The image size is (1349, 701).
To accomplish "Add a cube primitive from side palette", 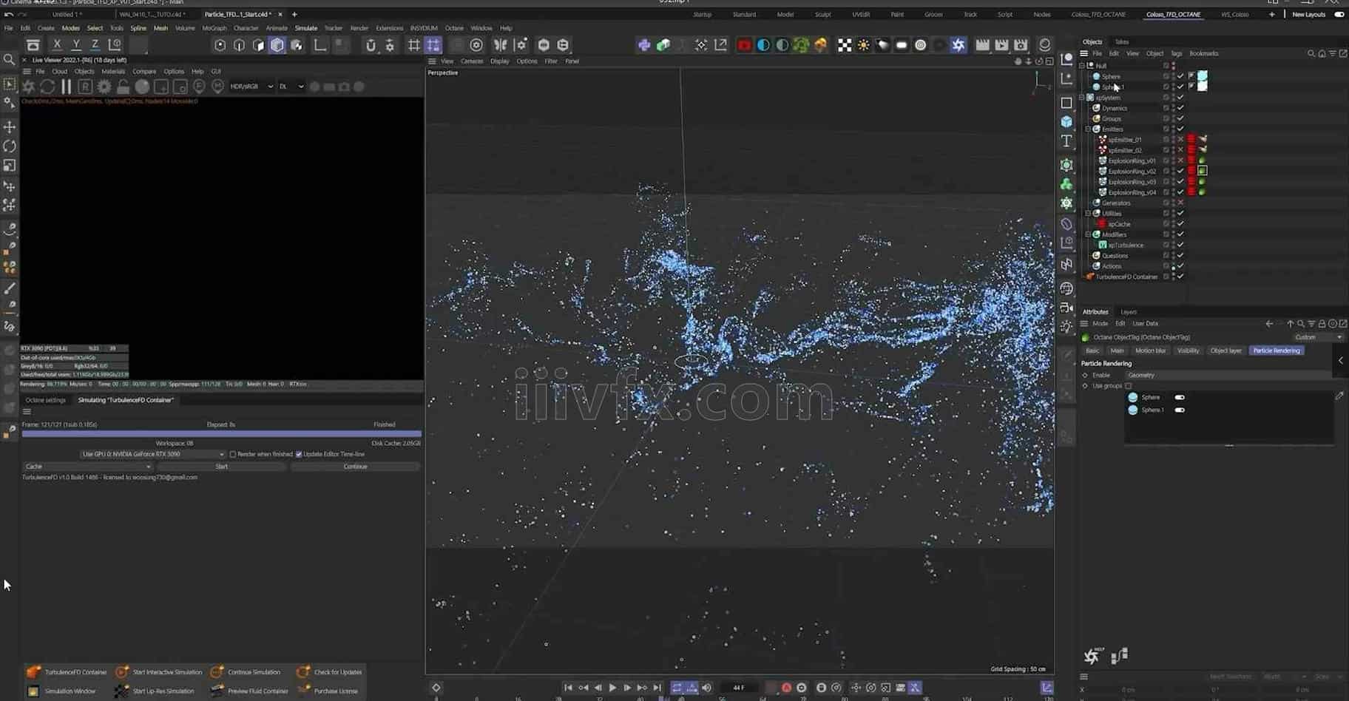I will tap(1066, 121).
